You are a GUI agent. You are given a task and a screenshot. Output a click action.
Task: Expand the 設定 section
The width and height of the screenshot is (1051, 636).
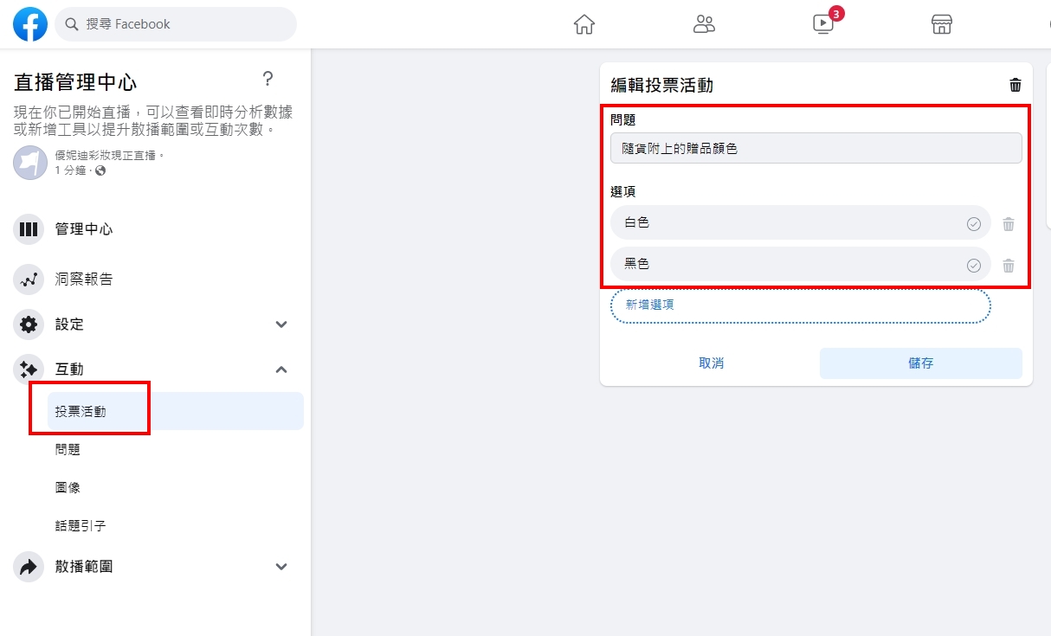click(280, 324)
